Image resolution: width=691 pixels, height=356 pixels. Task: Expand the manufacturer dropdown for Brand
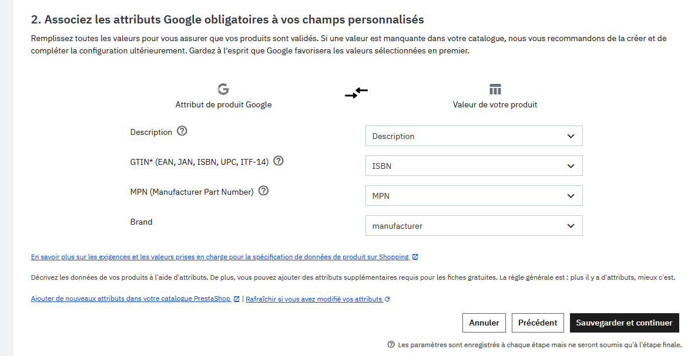click(474, 226)
